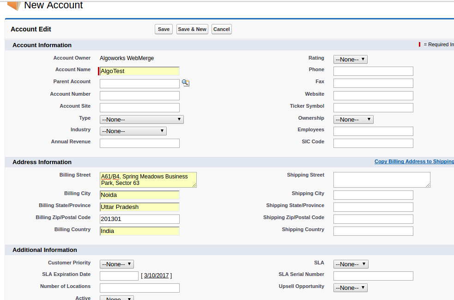Focus the Account Name field
This screenshot has height=300, width=454.
(139, 71)
